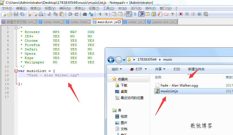233x135 pixels.
Task: Open the 语言(L) menu
Action: coord(80,8)
